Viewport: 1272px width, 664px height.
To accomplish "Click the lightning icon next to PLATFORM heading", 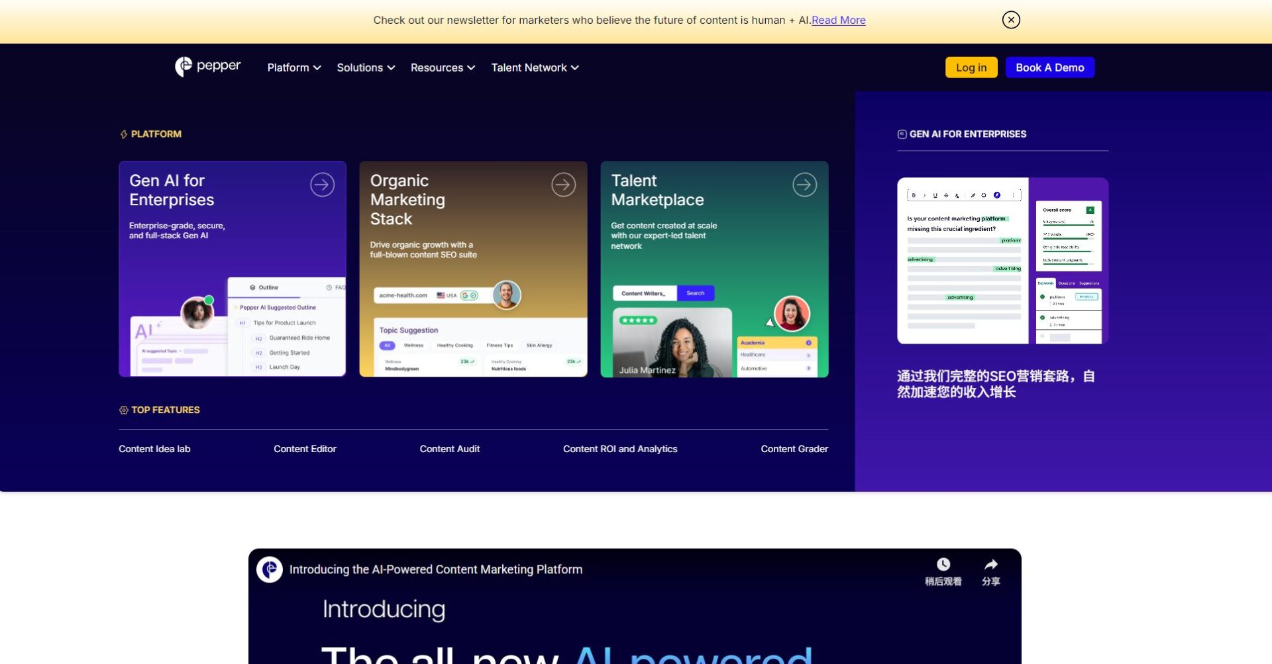I will [123, 133].
